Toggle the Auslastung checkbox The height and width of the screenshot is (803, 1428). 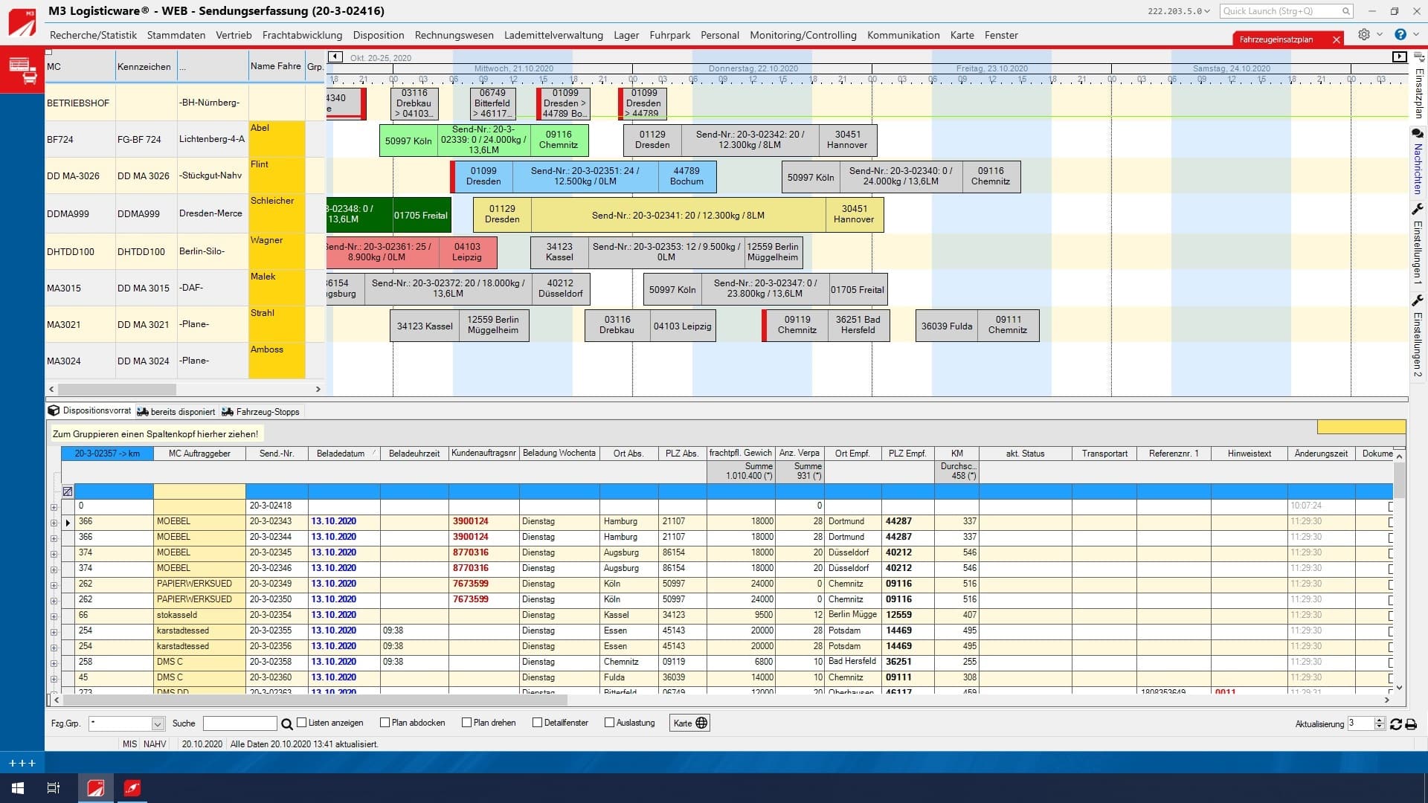[609, 723]
